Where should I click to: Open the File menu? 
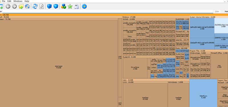(x=3, y=1)
